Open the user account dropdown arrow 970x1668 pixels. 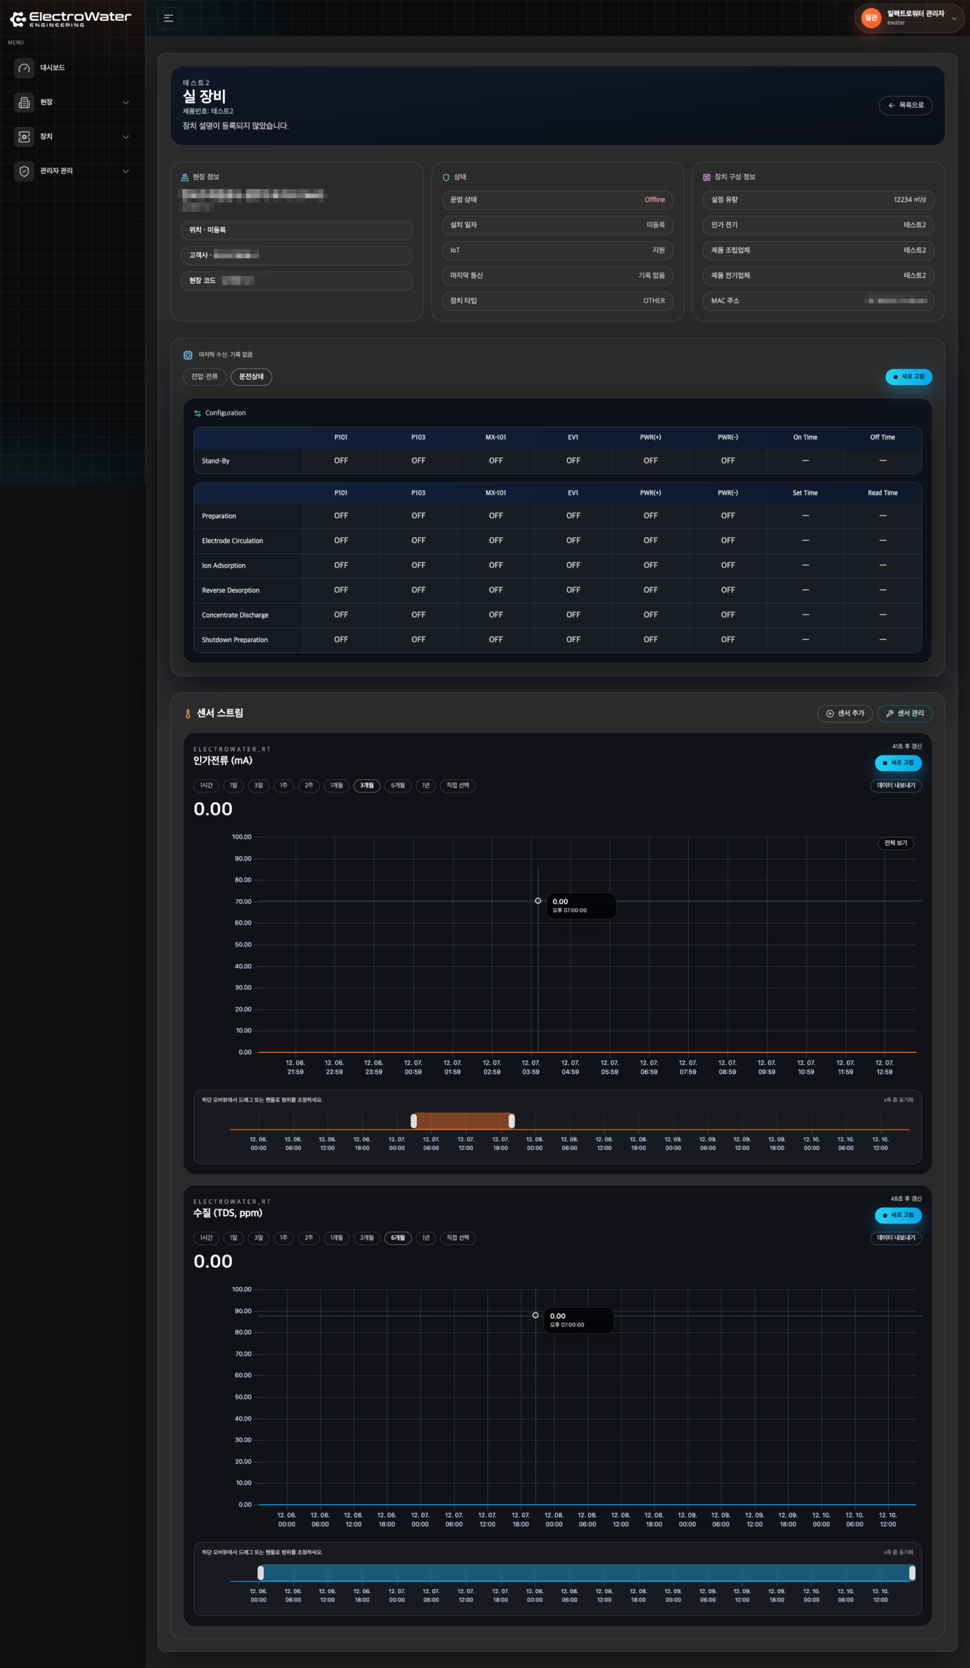pyautogui.click(x=954, y=18)
